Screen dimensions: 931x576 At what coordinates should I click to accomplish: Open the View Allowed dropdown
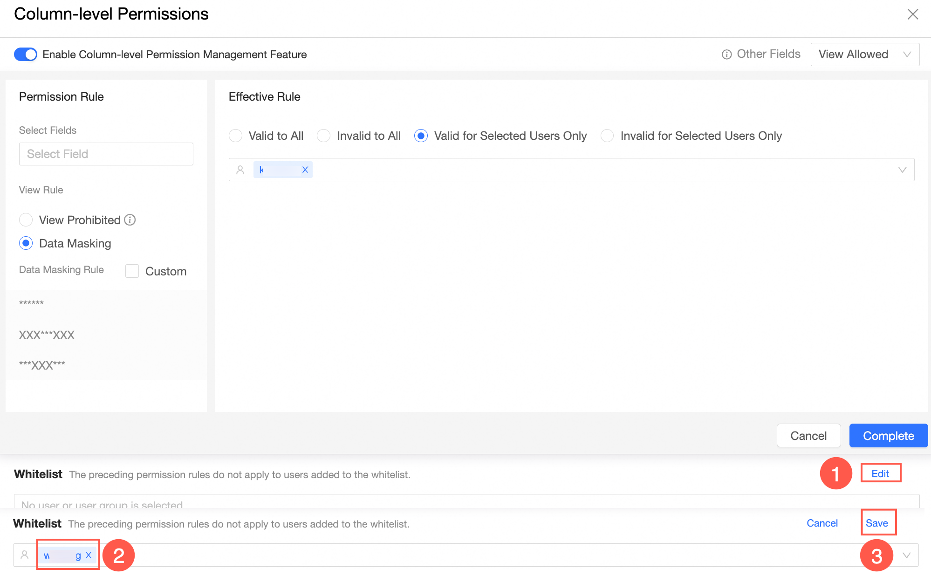click(864, 55)
